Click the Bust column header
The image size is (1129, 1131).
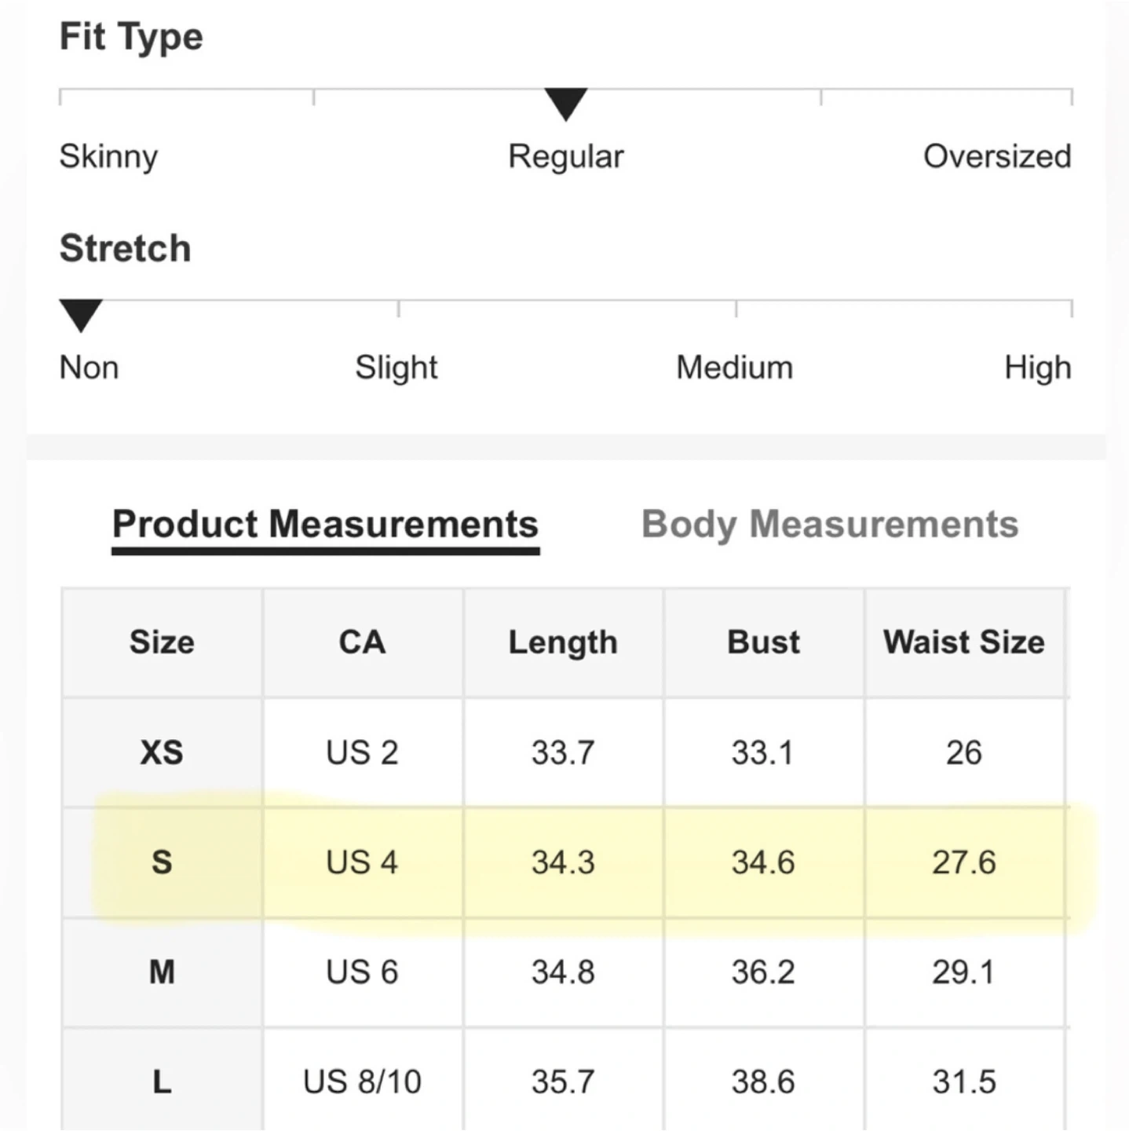pyautogui.click(x=763, y=642)
